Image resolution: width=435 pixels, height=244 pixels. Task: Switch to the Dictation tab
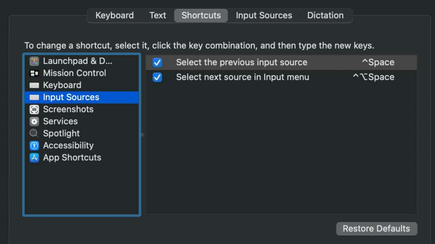tap(325, 16)
